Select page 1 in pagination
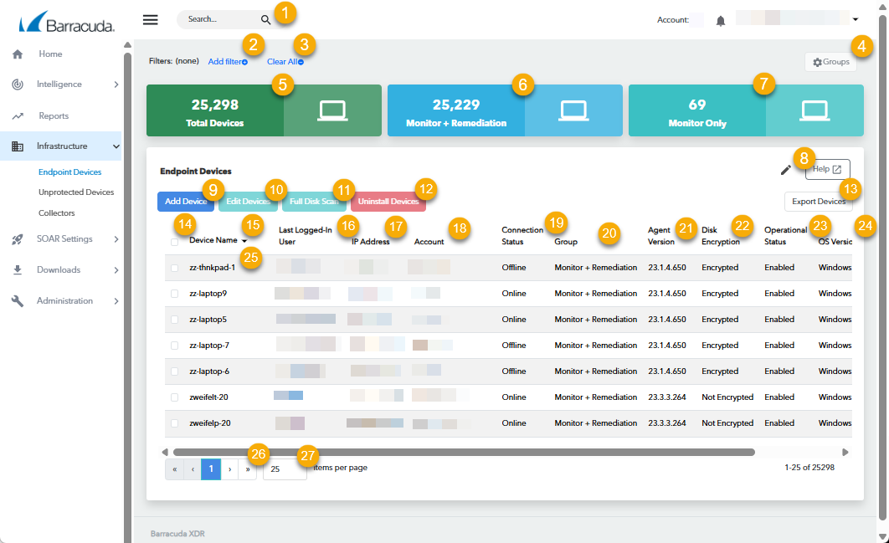This screenshot has width=889, height=543. [x=211, y=469]
